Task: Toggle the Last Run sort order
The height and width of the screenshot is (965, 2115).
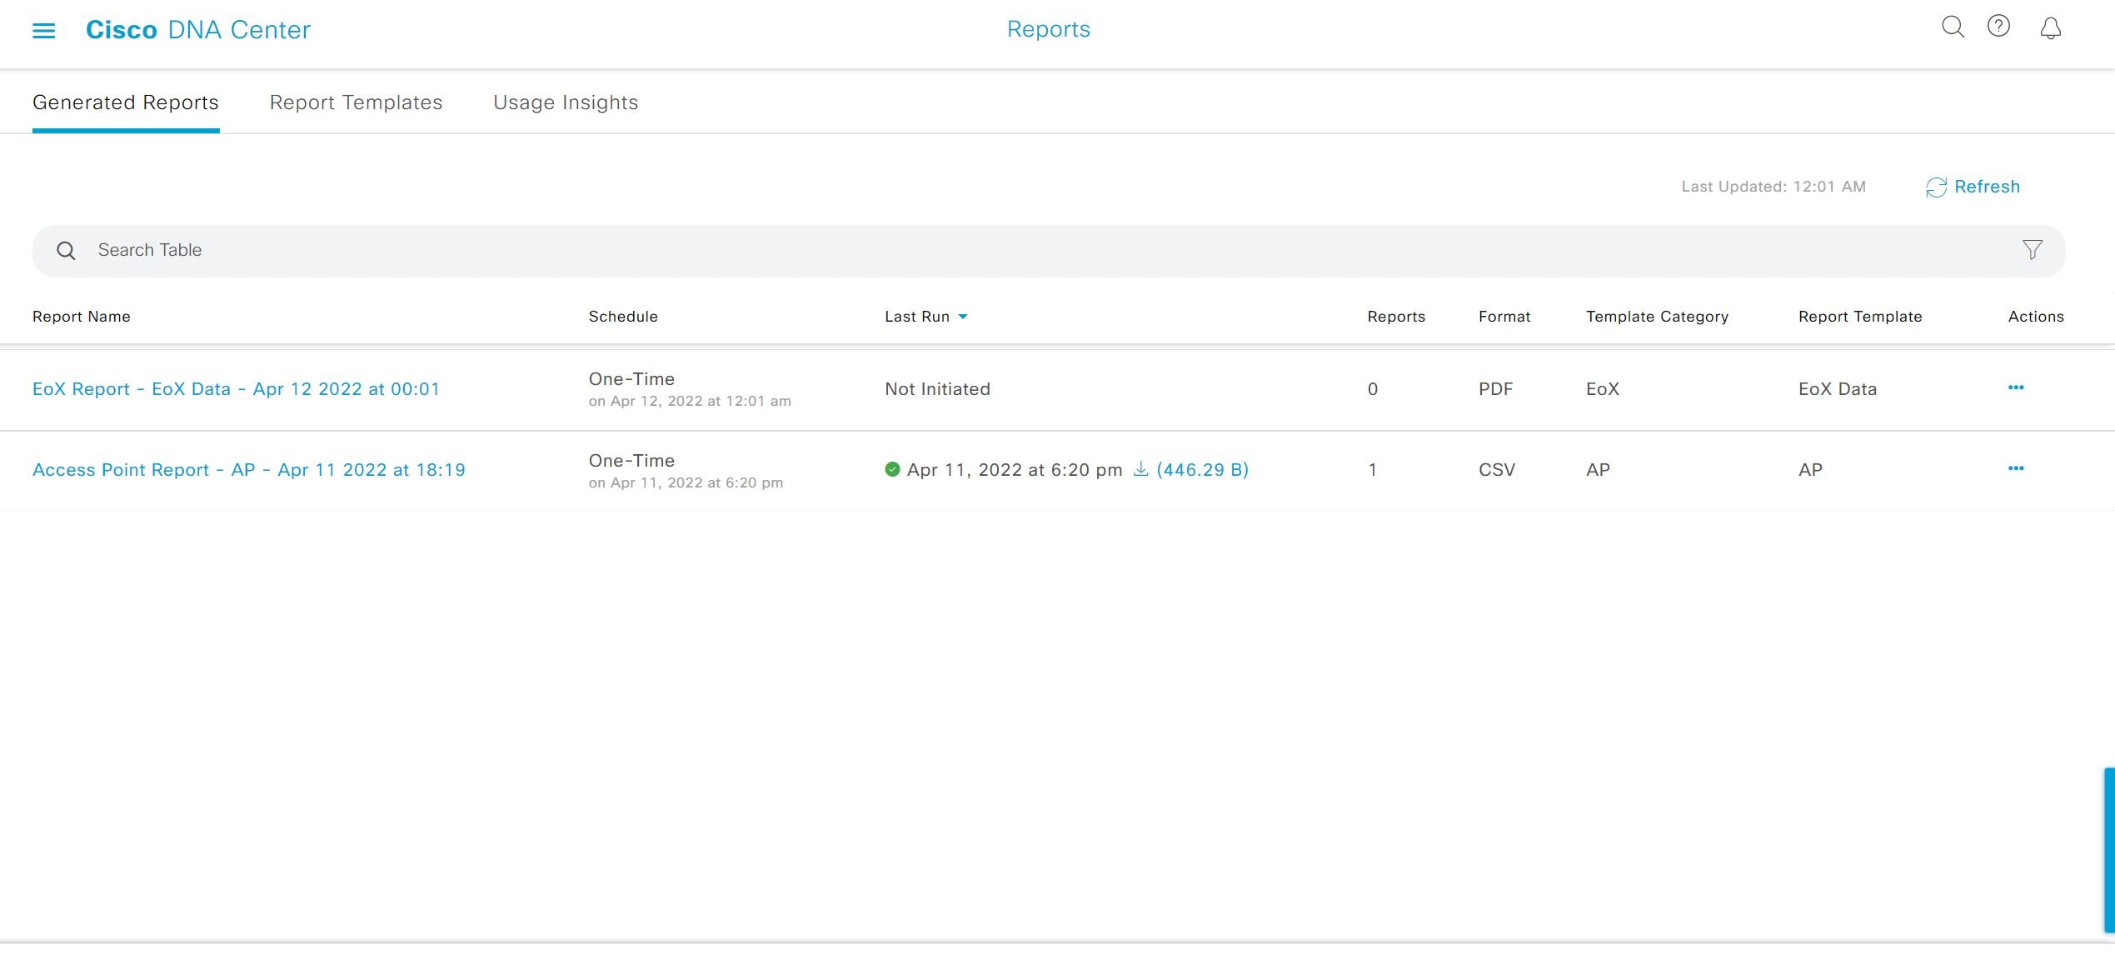Action: click(x=964, y=317)
